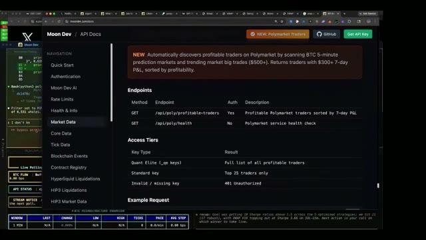Click the 'Quant Elite (_qe keys)' cell

pos(156,163)
